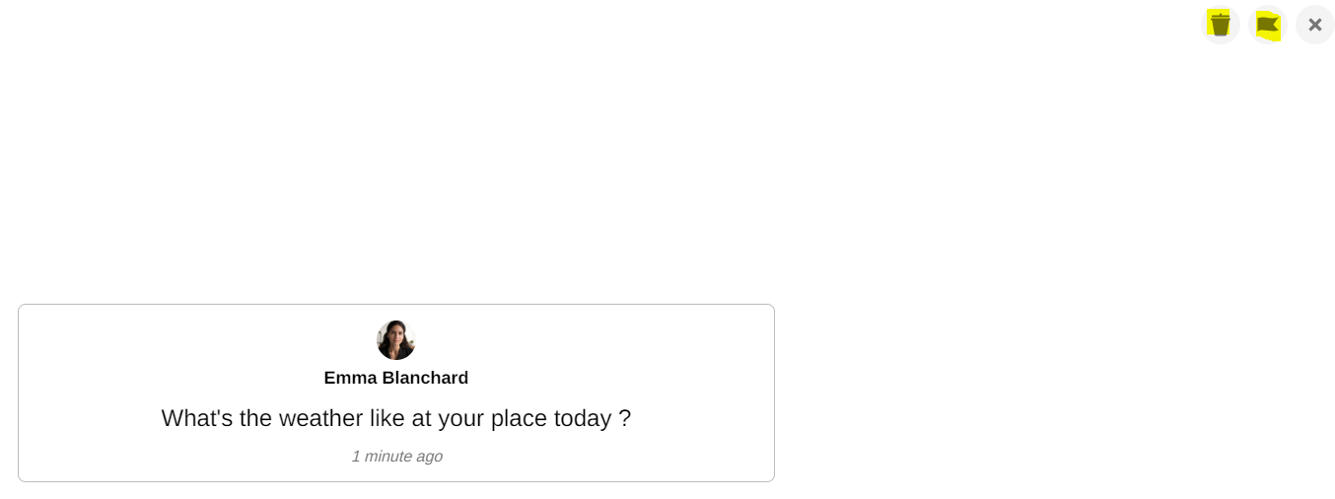Image resolution: width=1335 pixels, height=499 pixels.
Task: Dismiss the panel via the cross button
Action: (x=1314, y=25)
